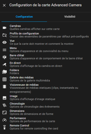
Task: Close the Advanced Camera configuration dialog
Action: pos(4,5)
